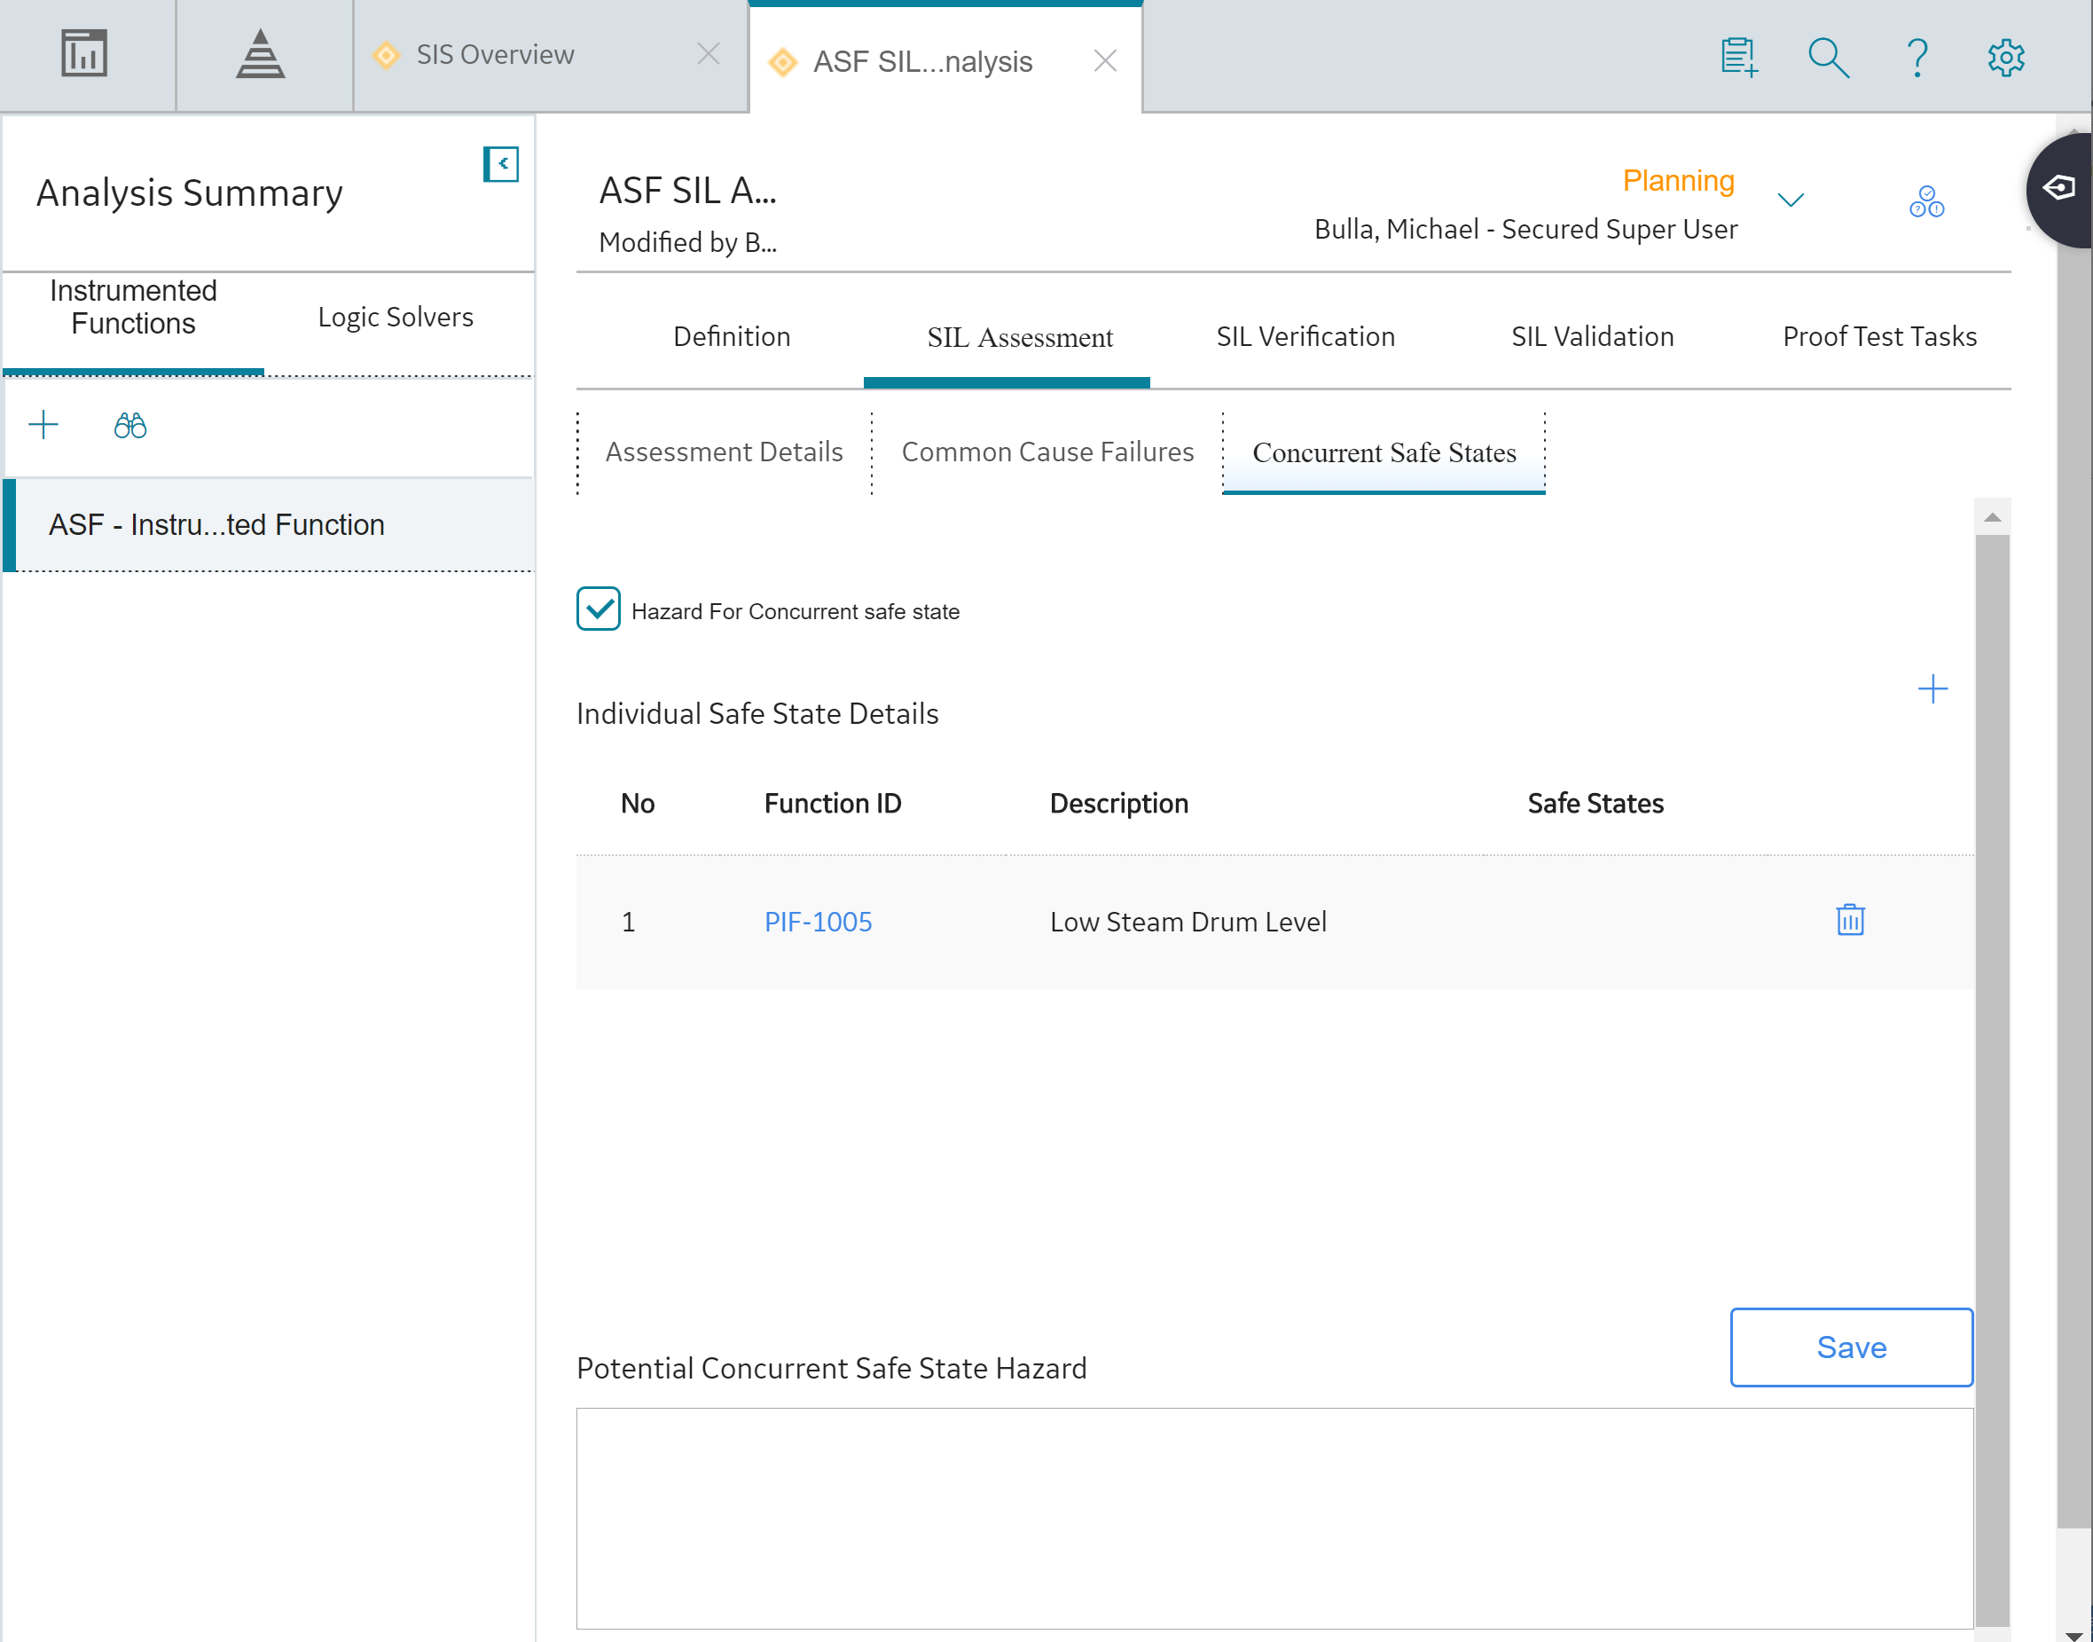Click the Save button

(1851, 1347)
